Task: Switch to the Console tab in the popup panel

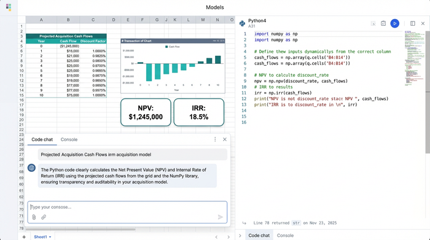Action: [x=69, y=139]
